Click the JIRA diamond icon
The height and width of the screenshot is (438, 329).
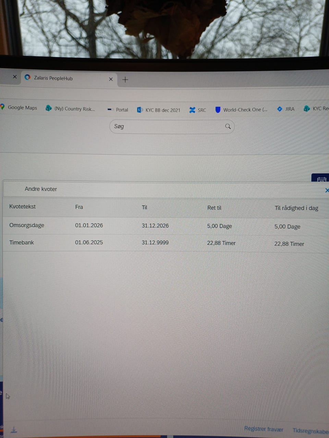[x=280, y=109]
